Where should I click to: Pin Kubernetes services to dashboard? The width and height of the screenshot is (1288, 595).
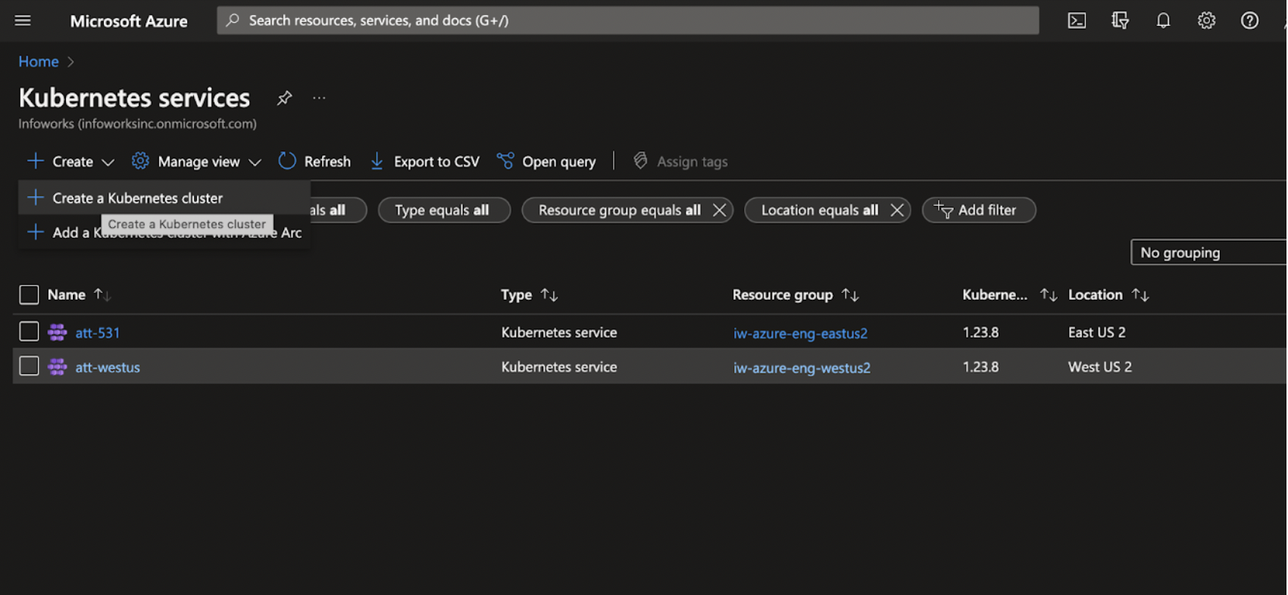click(284, 98)
